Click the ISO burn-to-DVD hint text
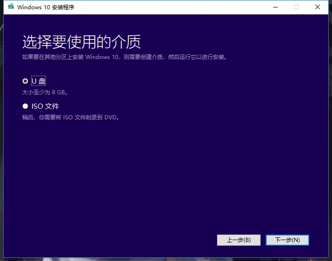 coord(70,117)
